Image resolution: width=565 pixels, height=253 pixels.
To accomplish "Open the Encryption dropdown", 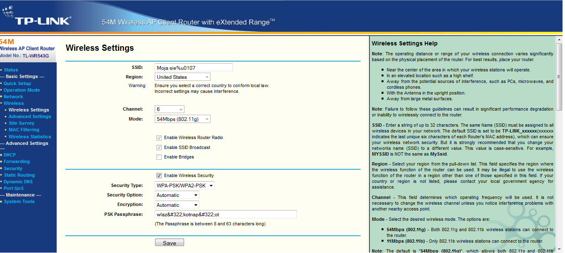I will tap(177, 205).
